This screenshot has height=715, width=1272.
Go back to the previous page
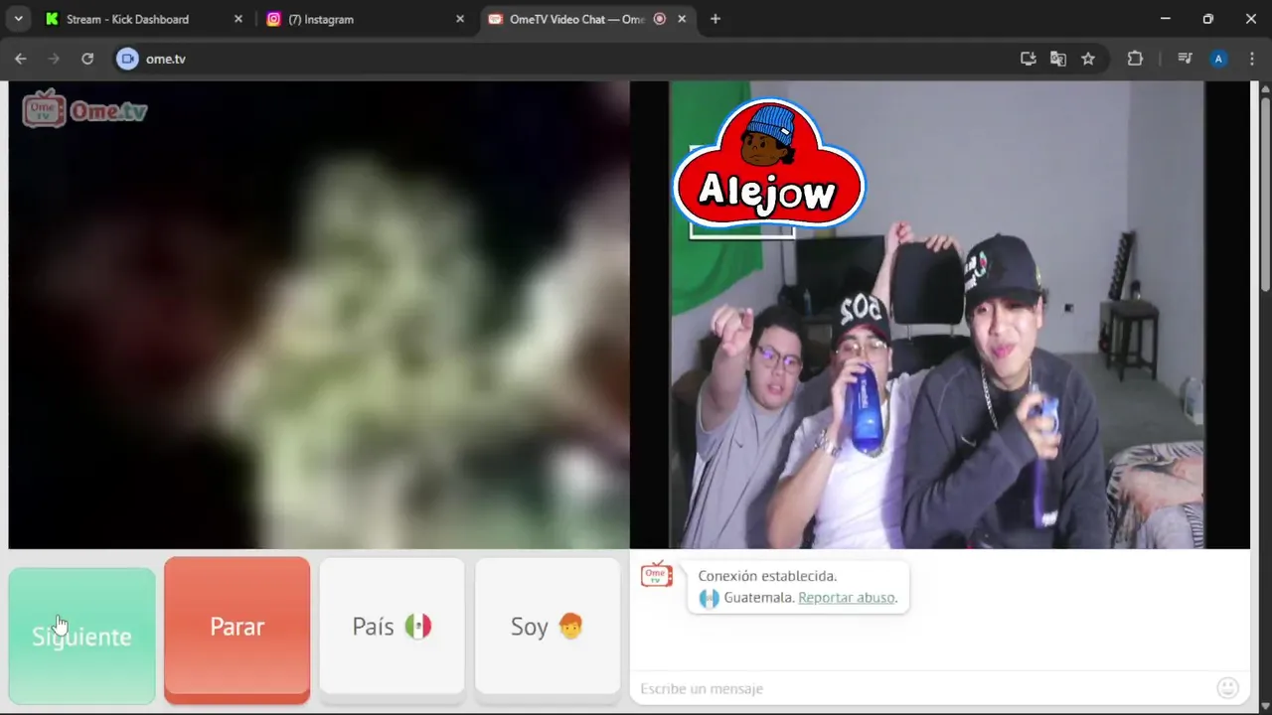coord(21,59)
